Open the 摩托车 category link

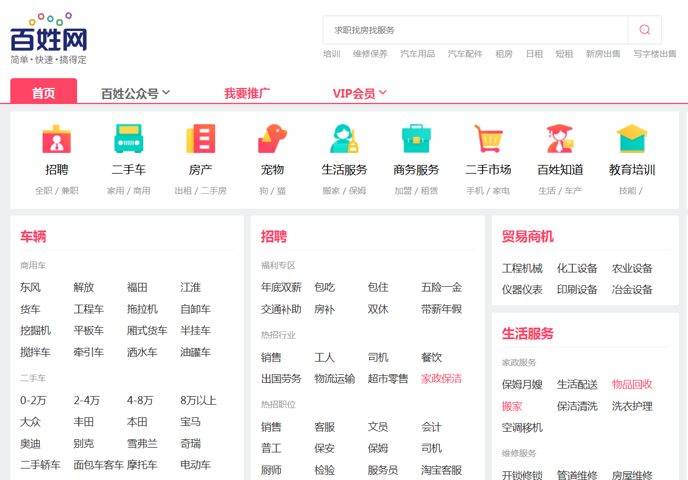tap(142, 465)
